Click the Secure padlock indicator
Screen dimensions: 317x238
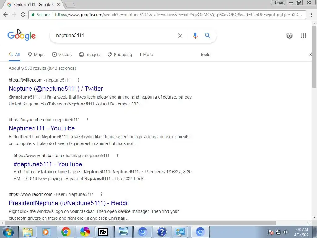click(41, 15)
